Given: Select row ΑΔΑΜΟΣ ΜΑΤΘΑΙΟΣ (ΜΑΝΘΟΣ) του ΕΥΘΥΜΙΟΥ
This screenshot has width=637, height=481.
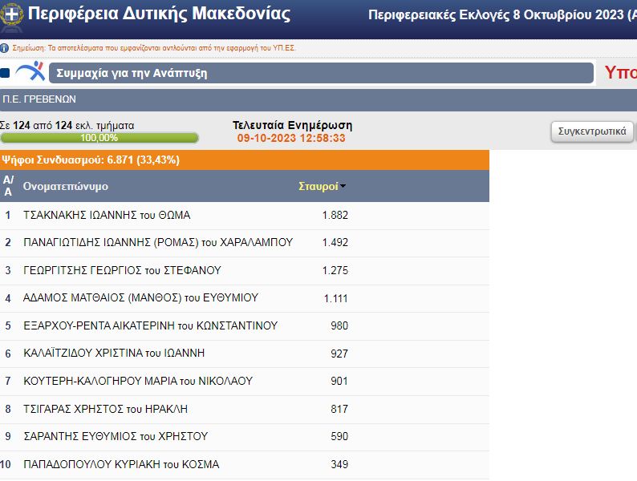Looking at the screenshot, I should click(245, 298).
